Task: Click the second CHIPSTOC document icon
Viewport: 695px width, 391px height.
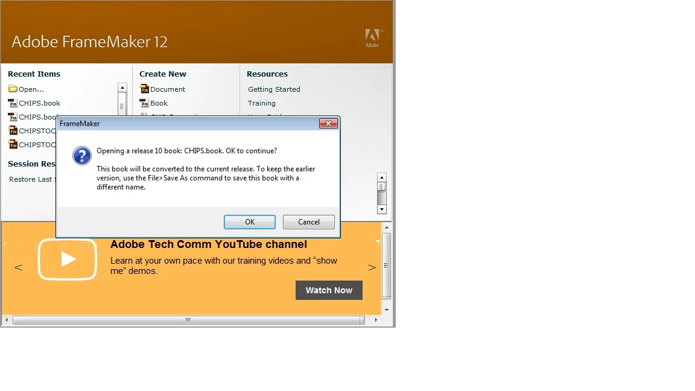Action: 13,145
